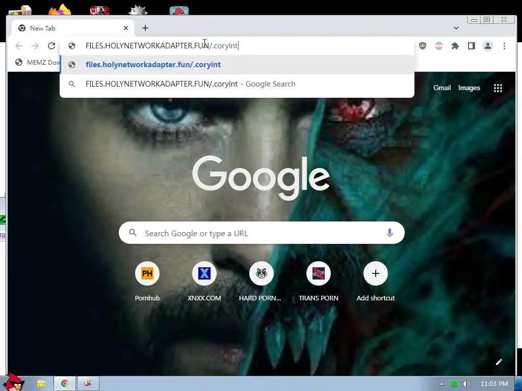Open the Images link
This screenshot has width=522, height=391.
coord(469,88)
